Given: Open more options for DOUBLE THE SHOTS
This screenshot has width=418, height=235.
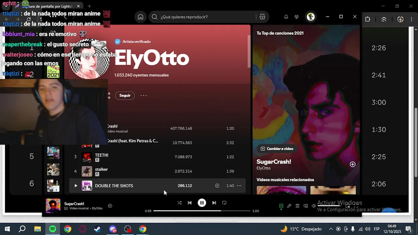Looking at the screenshot, I should [x=239, y=186].
